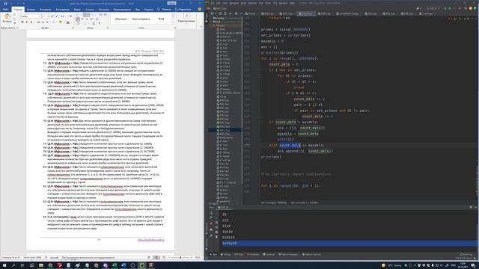479x269 pixels.
Task: Increase font size in Word ribbon
Action: pyautogui.click(x=52, y=16)
